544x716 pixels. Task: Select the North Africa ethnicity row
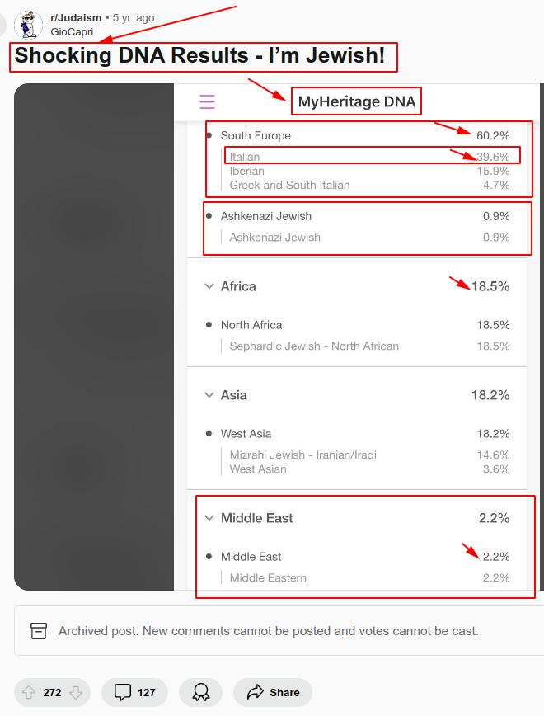(x=251, y=325)
